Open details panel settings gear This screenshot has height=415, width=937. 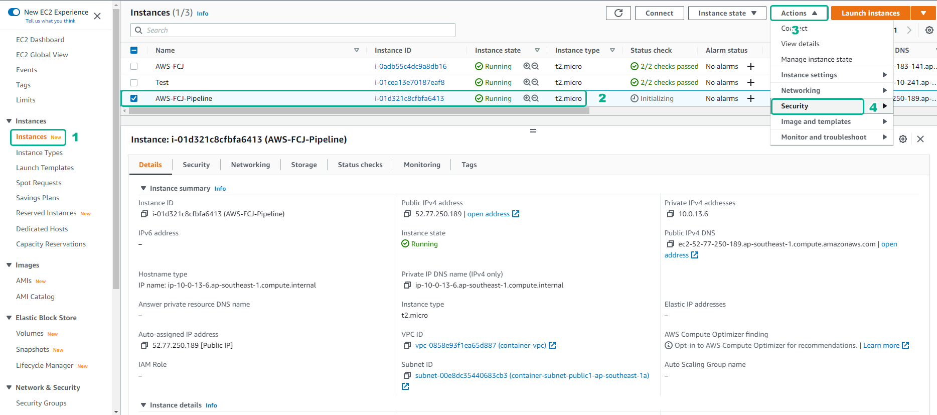903,139
